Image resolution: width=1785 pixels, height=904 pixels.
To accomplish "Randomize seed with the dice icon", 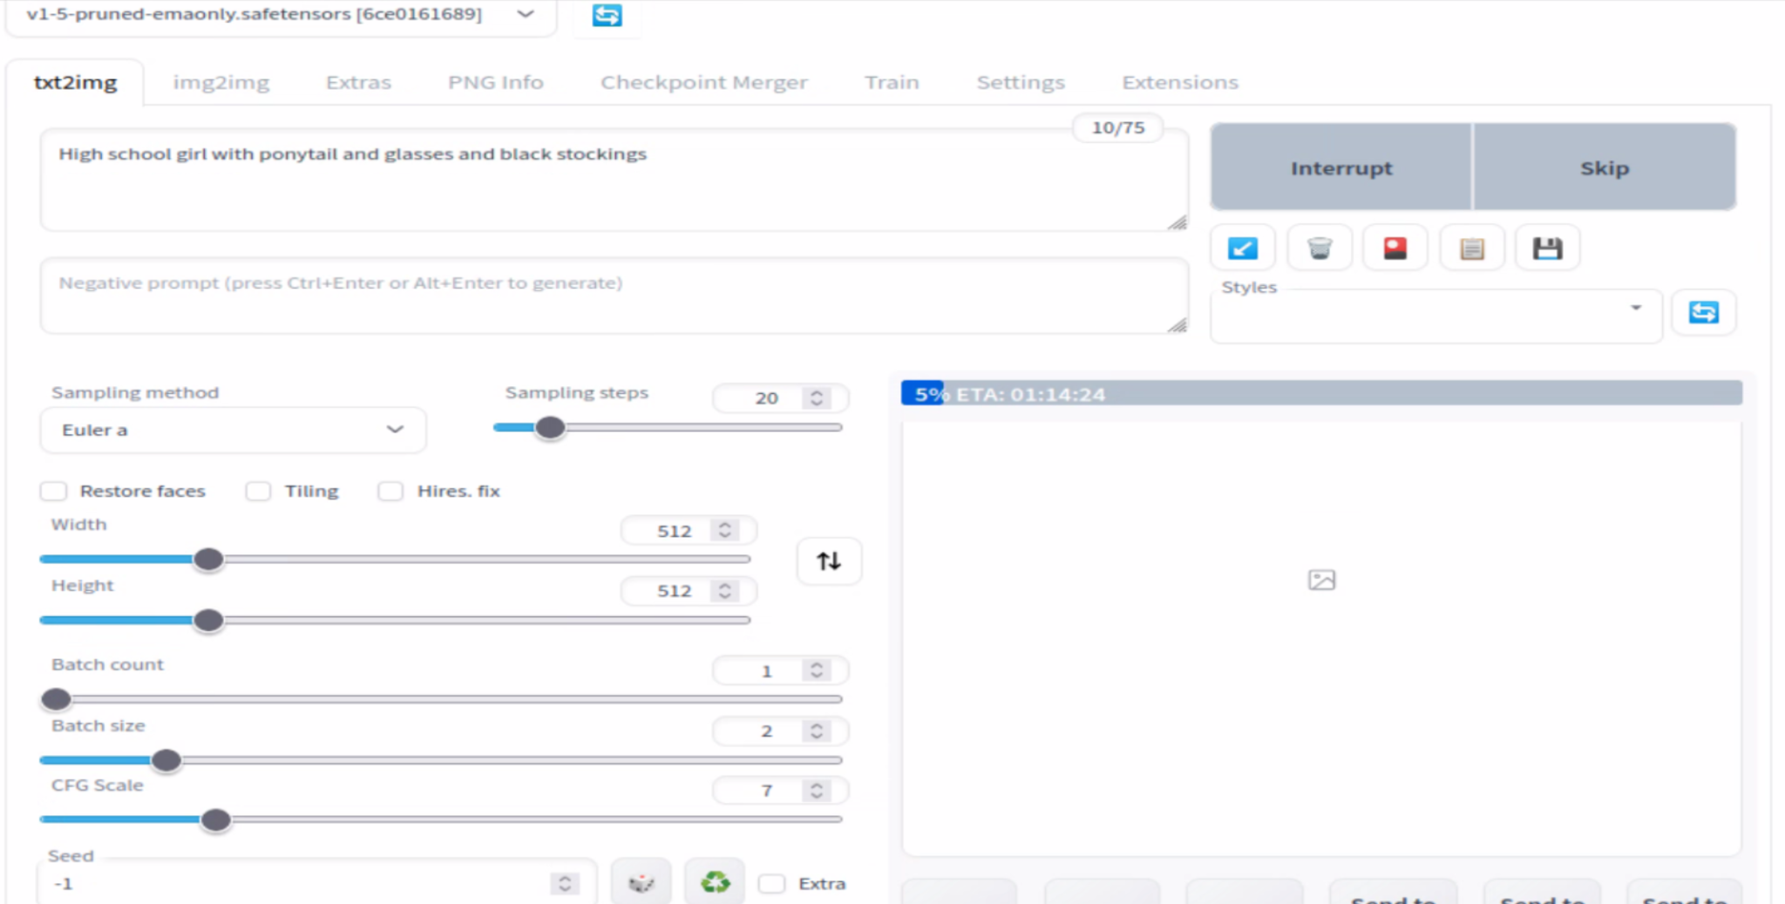I will [x=641, y=882].
